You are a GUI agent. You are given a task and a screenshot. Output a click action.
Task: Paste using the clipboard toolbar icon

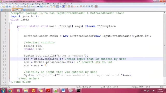[x=28, y=6]
